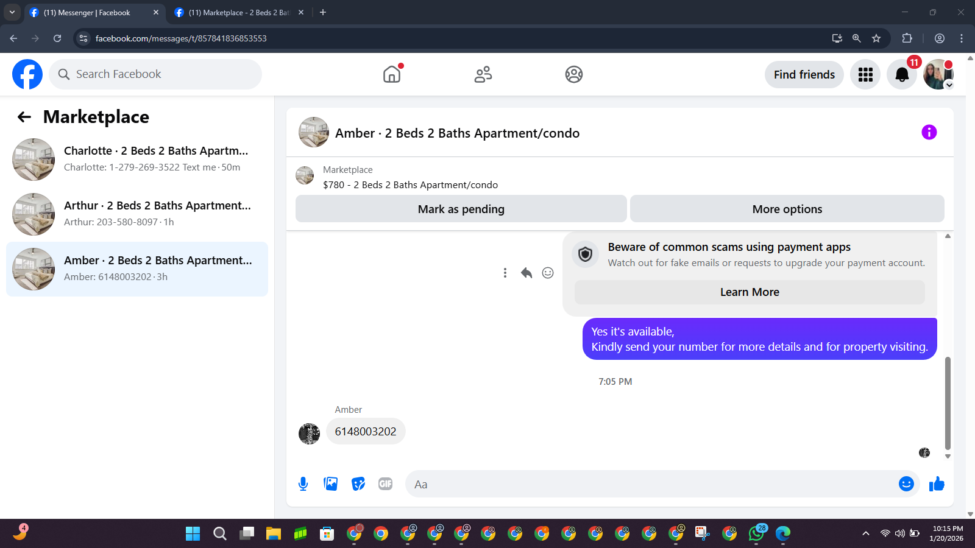Open conversation information purple icon

(929, 132)
